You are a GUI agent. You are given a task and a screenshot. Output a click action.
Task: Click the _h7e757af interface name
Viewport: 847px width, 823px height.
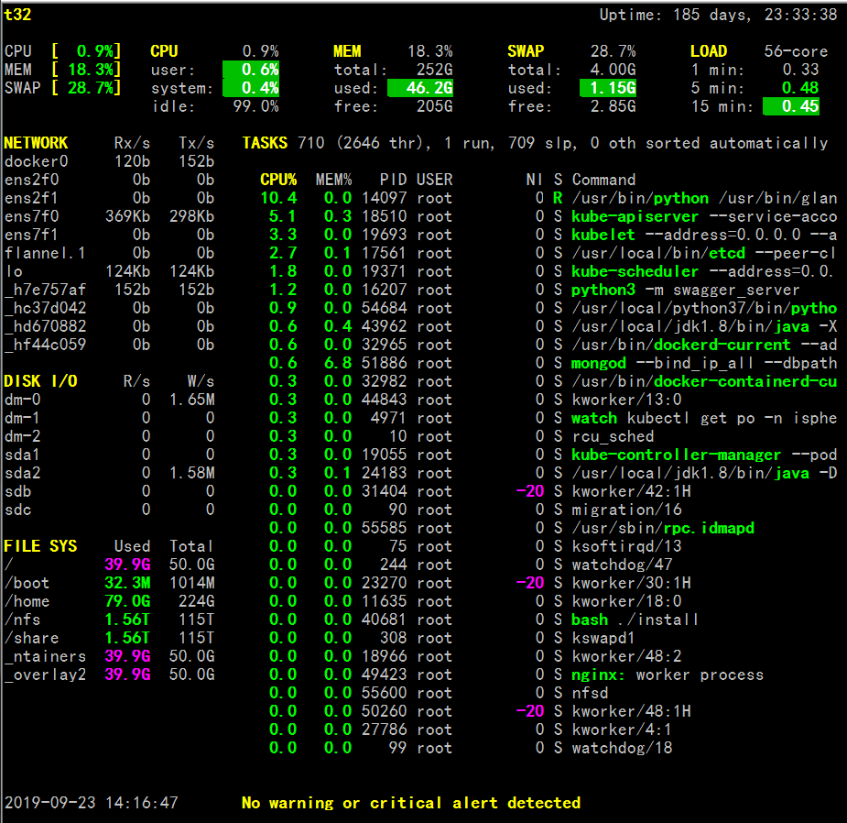pyautogui.click(x=46, y=290)
